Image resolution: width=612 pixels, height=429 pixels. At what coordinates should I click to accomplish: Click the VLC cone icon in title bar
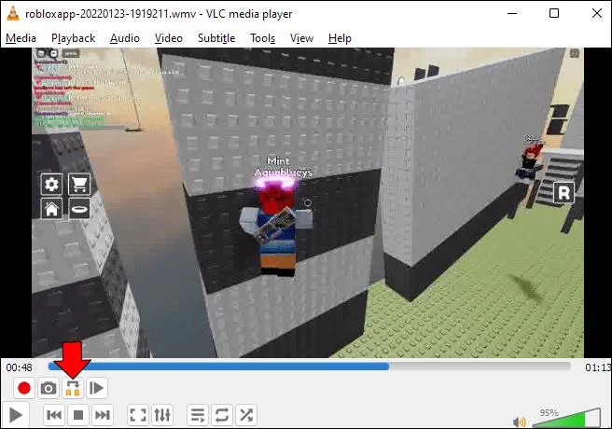point(13,13)
